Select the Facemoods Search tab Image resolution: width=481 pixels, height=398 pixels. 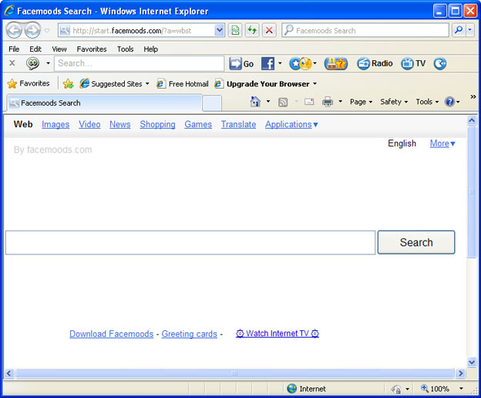click(104, 103)
